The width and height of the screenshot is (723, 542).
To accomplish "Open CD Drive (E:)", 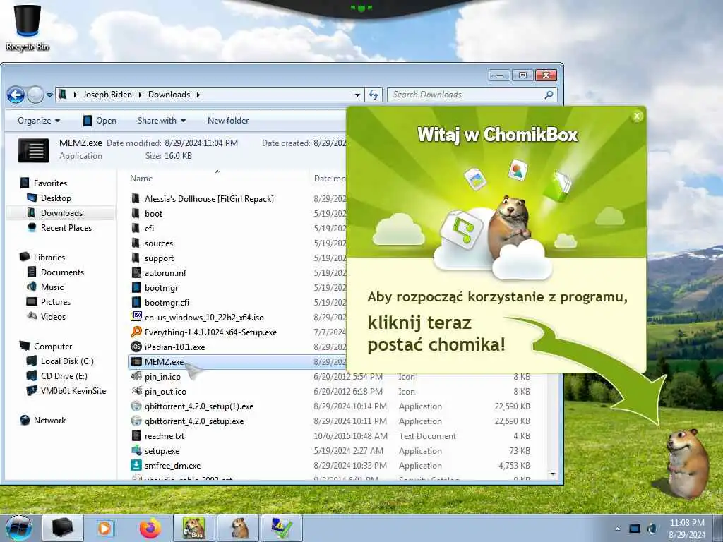I will click(64, 376).
